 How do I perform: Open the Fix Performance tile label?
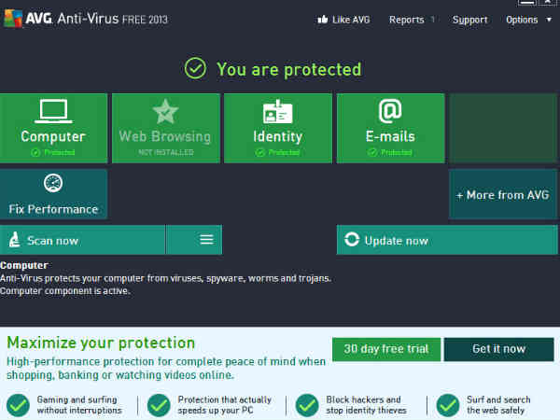pyautogui.click(x=53, y=209)
